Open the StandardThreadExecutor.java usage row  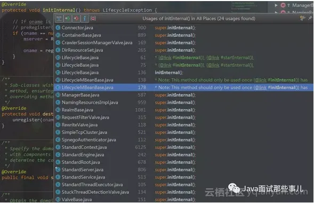pyautogui.click(x=183, y=184)
